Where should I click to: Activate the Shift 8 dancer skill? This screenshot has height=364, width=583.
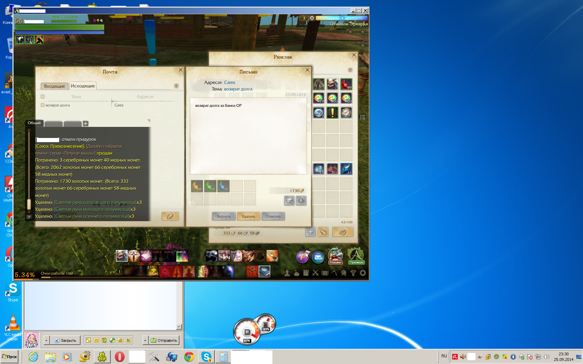224,256
